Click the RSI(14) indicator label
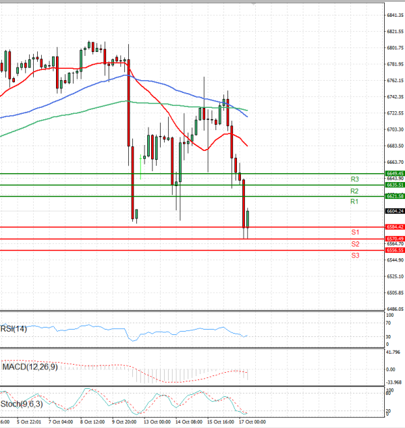The width and height of the screenshot is (405, 428). [x=16, y=328]
